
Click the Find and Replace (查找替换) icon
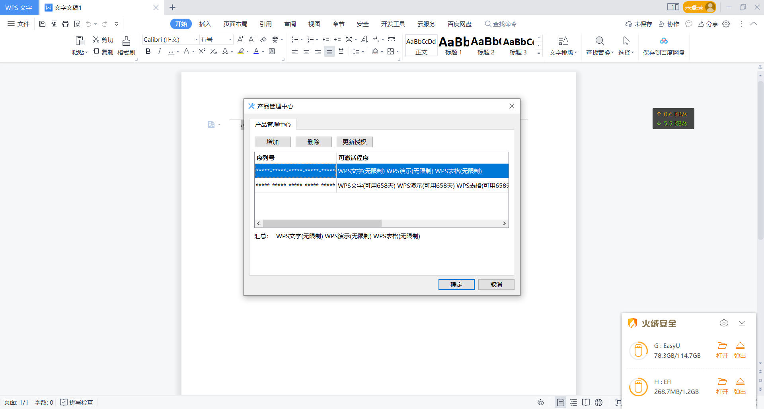600,41
